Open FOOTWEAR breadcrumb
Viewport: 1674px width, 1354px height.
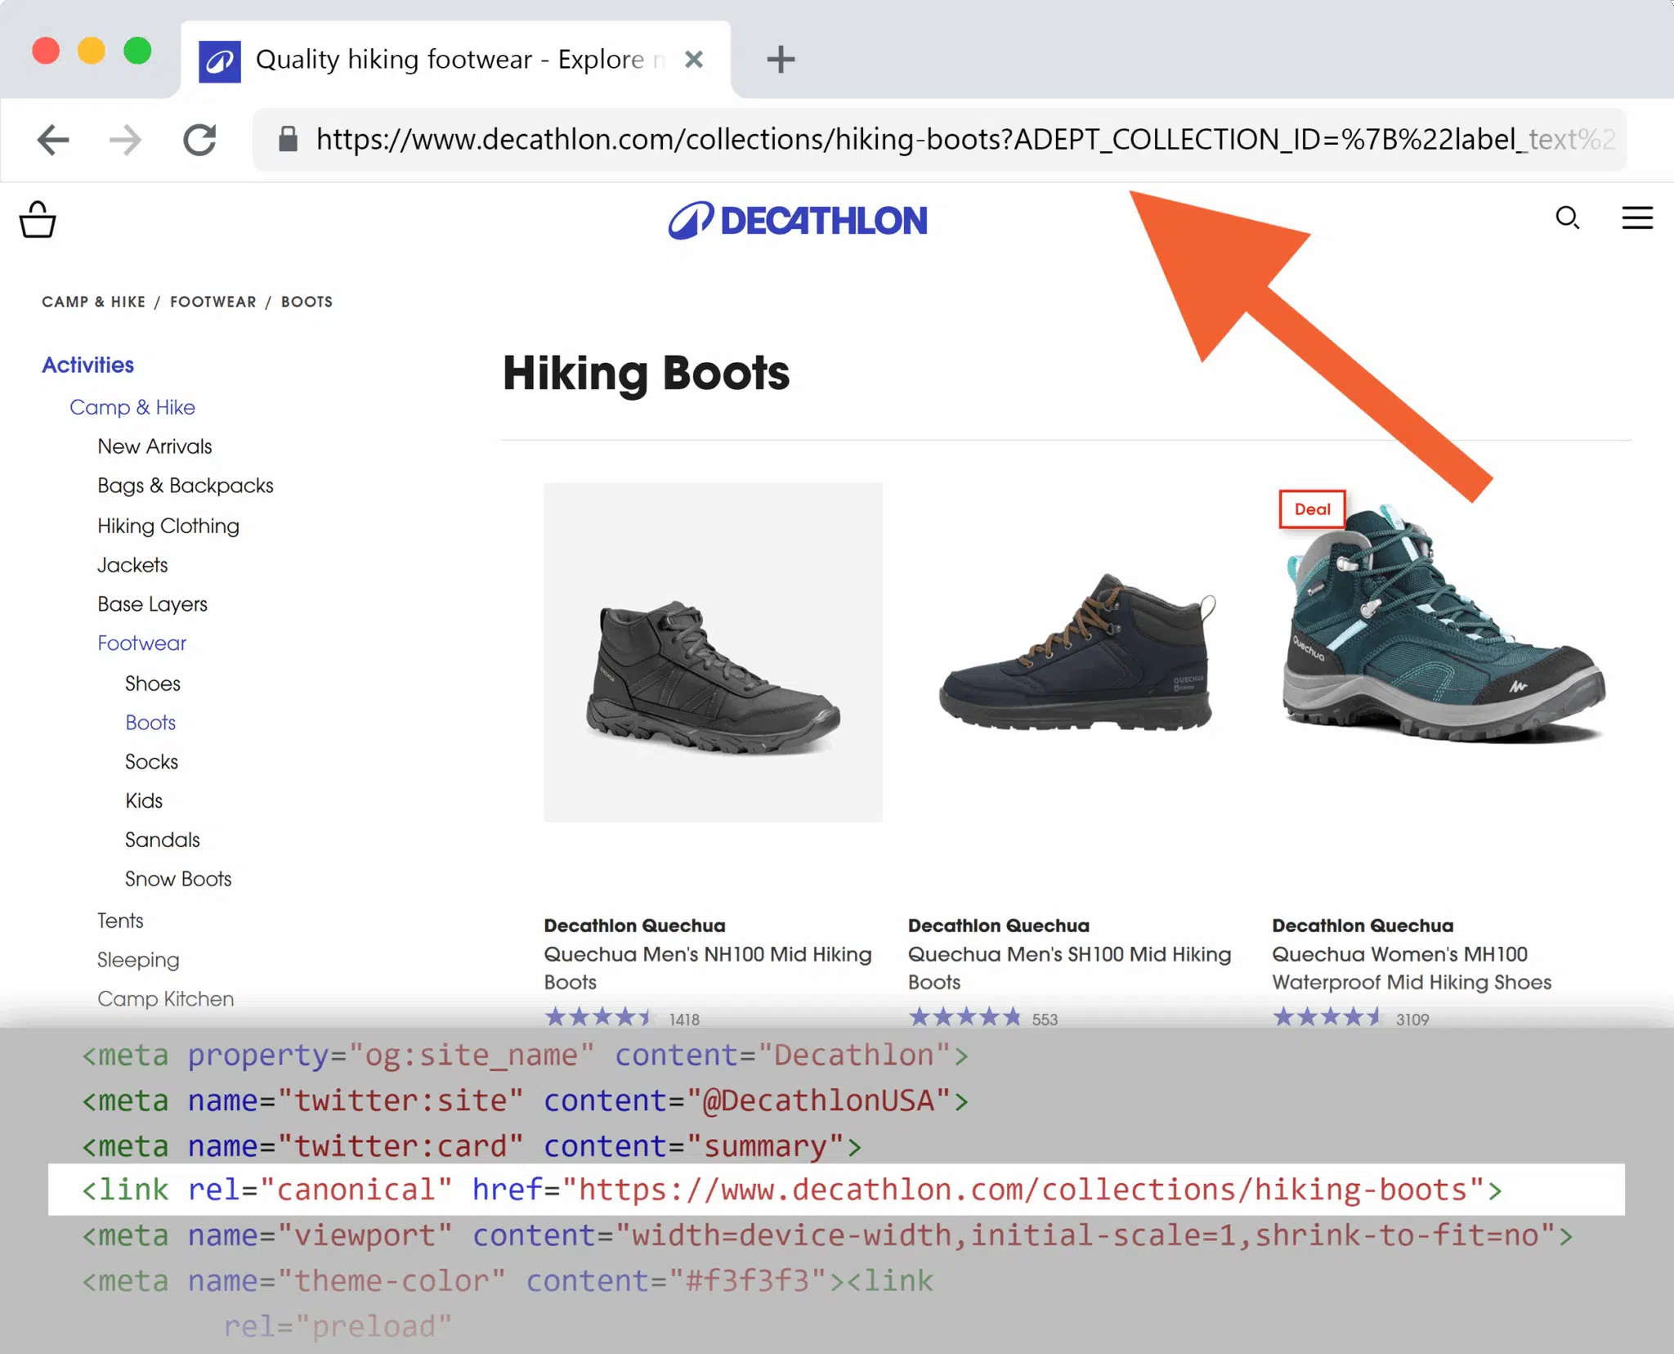click(213, 302)
